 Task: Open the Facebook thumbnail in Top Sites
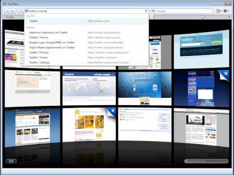coord(89,88)
